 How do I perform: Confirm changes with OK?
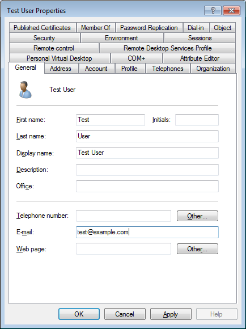[79, 314]
